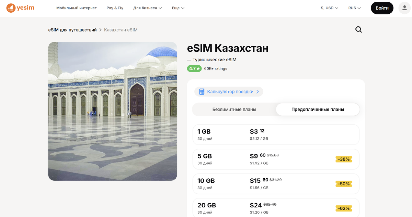The width and height of the screenshot is (412, 217).
Task: Click the Kazakhstan mosque photo
Action: click(113, 111)
